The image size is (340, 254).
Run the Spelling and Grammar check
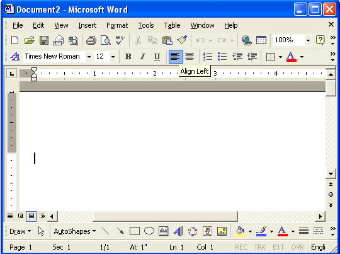pos(120,40)
